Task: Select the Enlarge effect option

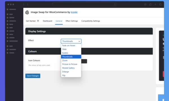Action: point(71,72)
